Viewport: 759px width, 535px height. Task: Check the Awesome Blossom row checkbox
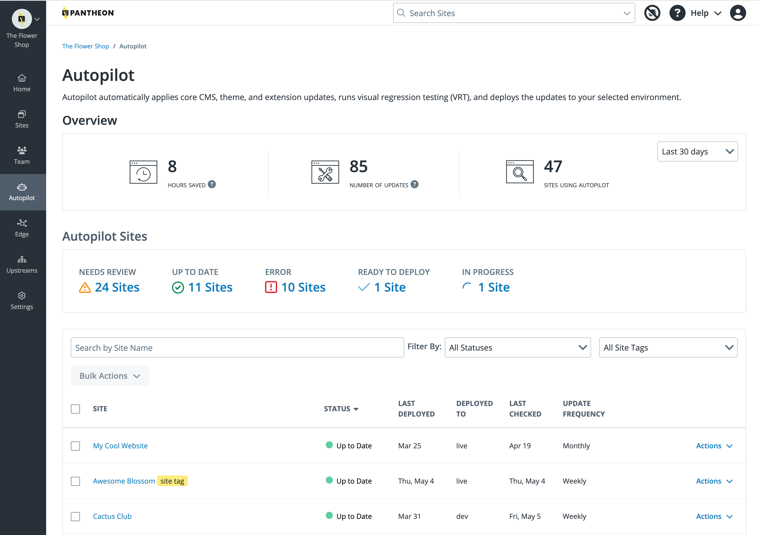coord(75,482)
